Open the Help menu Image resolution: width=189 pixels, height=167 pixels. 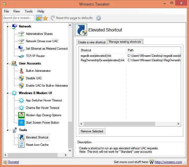(x=41, y=11)
